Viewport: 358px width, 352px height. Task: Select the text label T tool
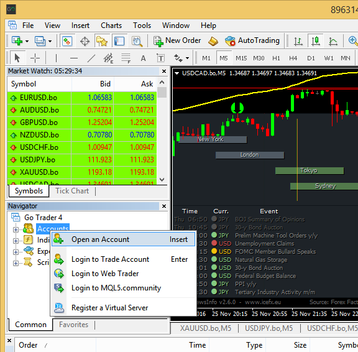coord(160,58)
